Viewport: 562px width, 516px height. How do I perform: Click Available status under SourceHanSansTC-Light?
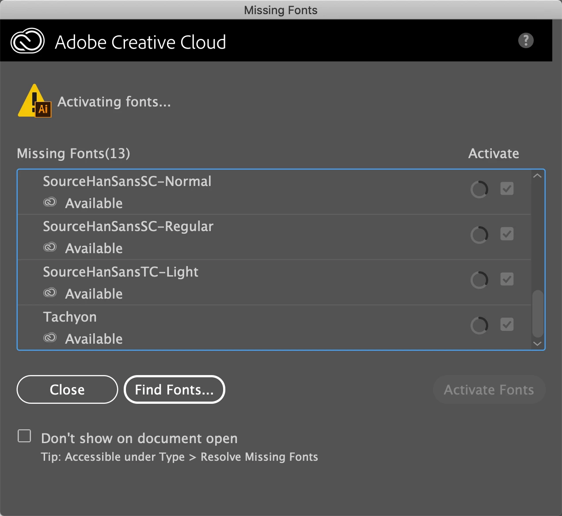coord(94,294)
